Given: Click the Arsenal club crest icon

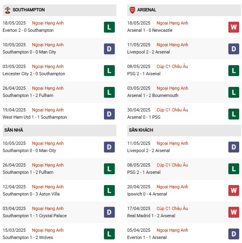Looking at the screenshot, I should (x=132, y=10).
